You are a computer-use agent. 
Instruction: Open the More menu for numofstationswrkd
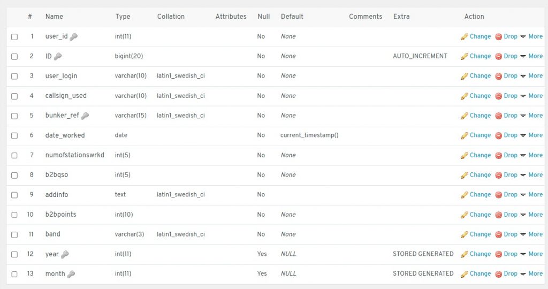[x=531, y=155]
